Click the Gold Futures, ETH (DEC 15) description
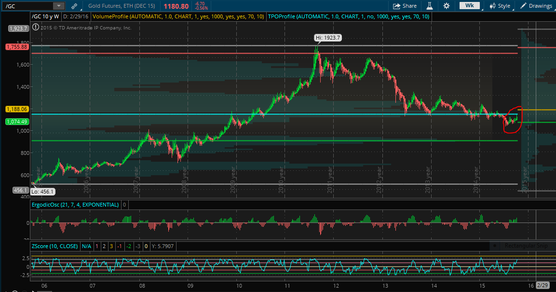 click(122, 6)
